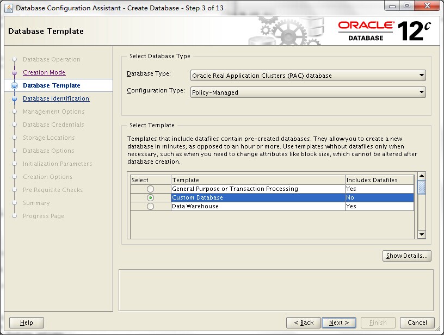Image resolution: width=444 pixels, height=335 pixels.
Task: Click the Management Options step label
Action: tap(54, 111)
